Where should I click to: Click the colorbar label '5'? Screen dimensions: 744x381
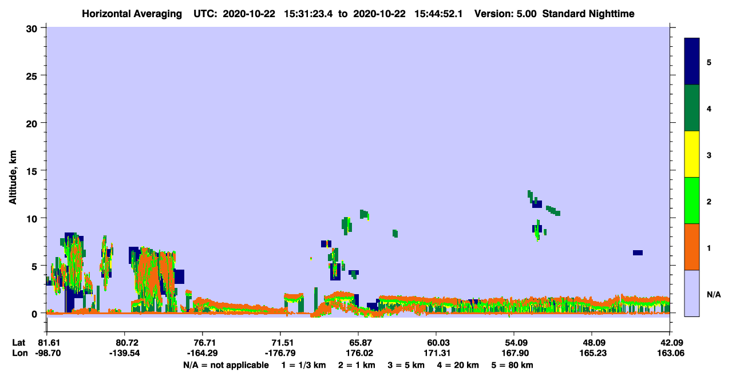[x=709, y=62]
